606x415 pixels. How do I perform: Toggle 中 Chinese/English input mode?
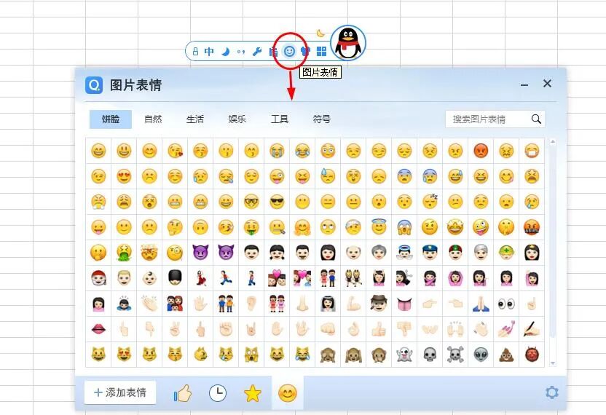click(209, 52)
